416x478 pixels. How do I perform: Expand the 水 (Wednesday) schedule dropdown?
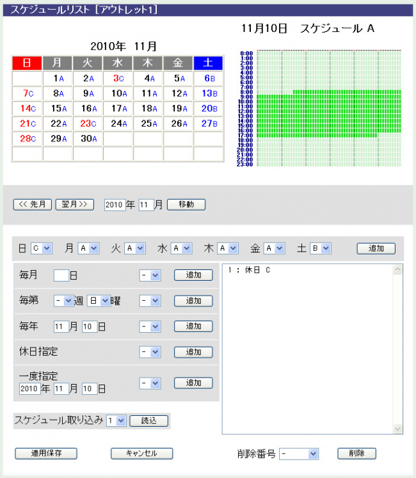click(x=181, y=248)
